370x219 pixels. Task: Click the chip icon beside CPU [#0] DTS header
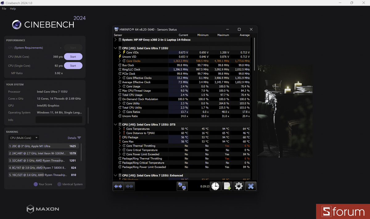point(120,125)
